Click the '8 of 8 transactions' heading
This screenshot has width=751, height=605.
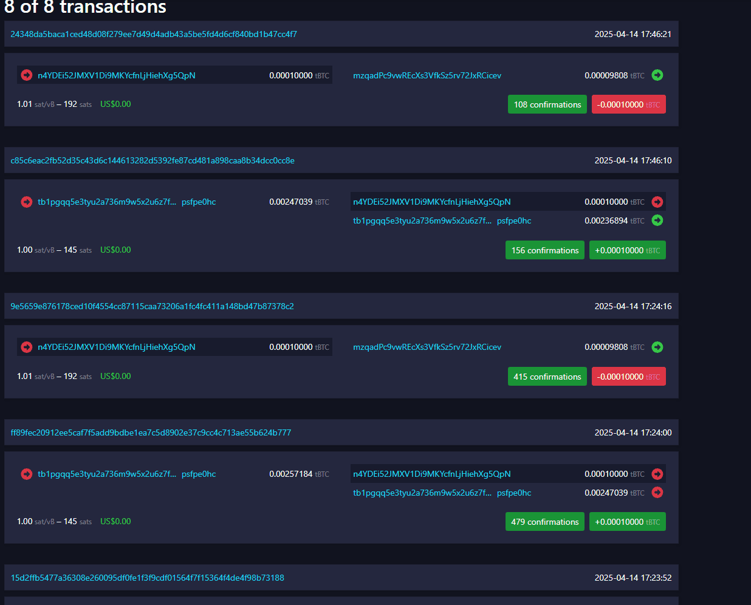pos(85,7)
